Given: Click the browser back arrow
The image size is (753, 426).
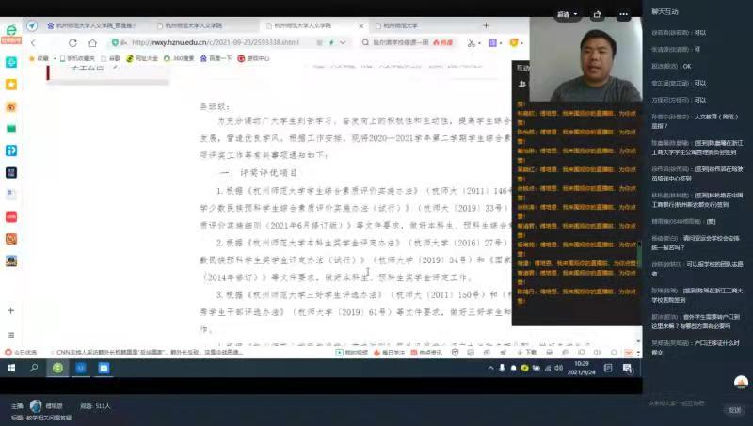Looking at the screenshot, I should pyautogui.click(x=34, y=43).
